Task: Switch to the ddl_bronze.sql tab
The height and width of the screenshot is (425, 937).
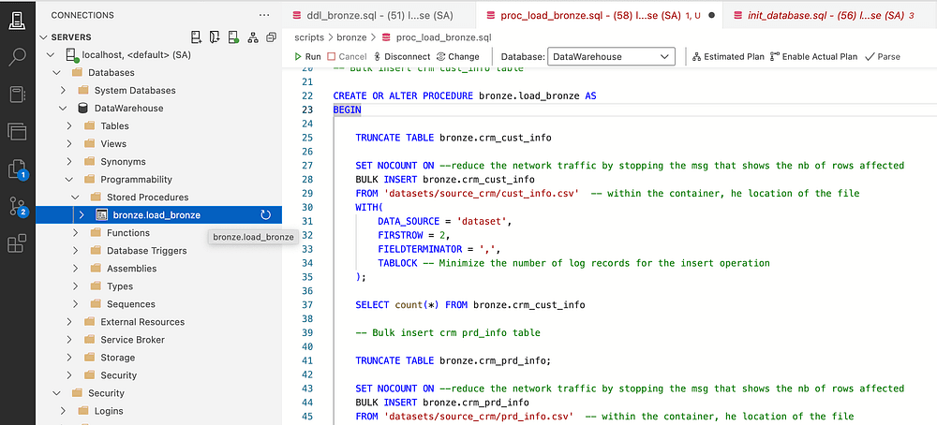Action: [x=373, y=15]
